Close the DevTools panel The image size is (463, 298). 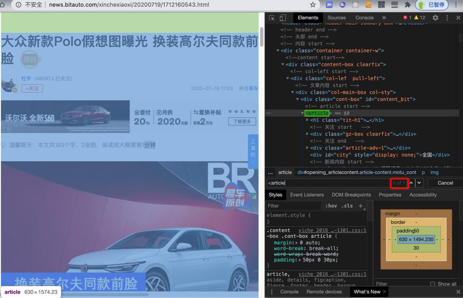click(458, 18)
